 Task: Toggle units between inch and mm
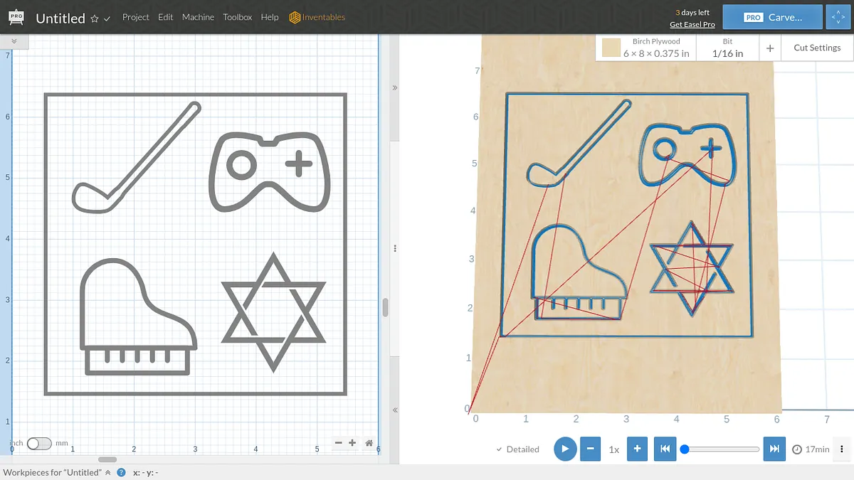(x=39, y=443)
